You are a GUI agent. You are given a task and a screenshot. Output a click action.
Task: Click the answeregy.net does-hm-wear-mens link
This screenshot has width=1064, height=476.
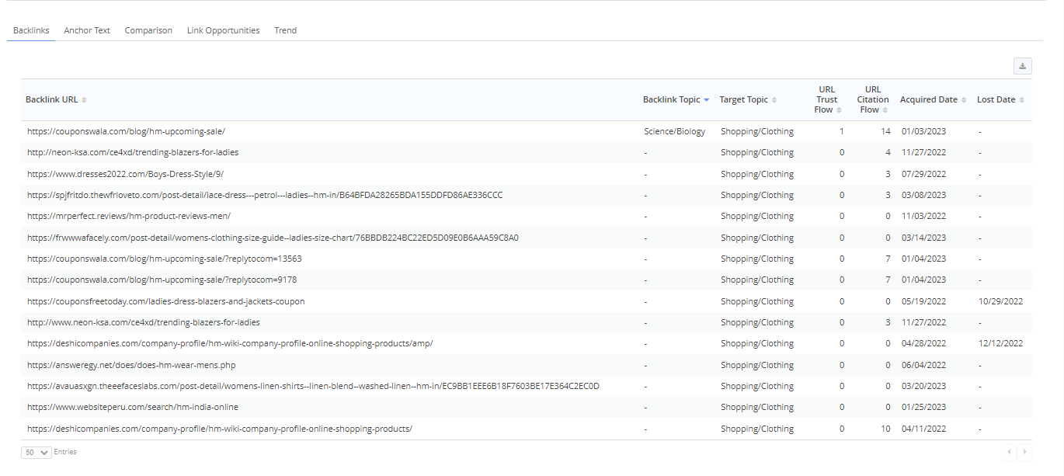point(131,365)
